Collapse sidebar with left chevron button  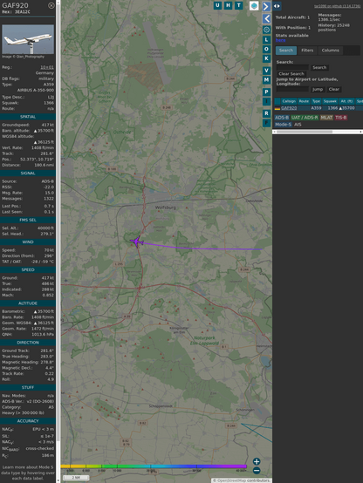[x=266, y=19]
